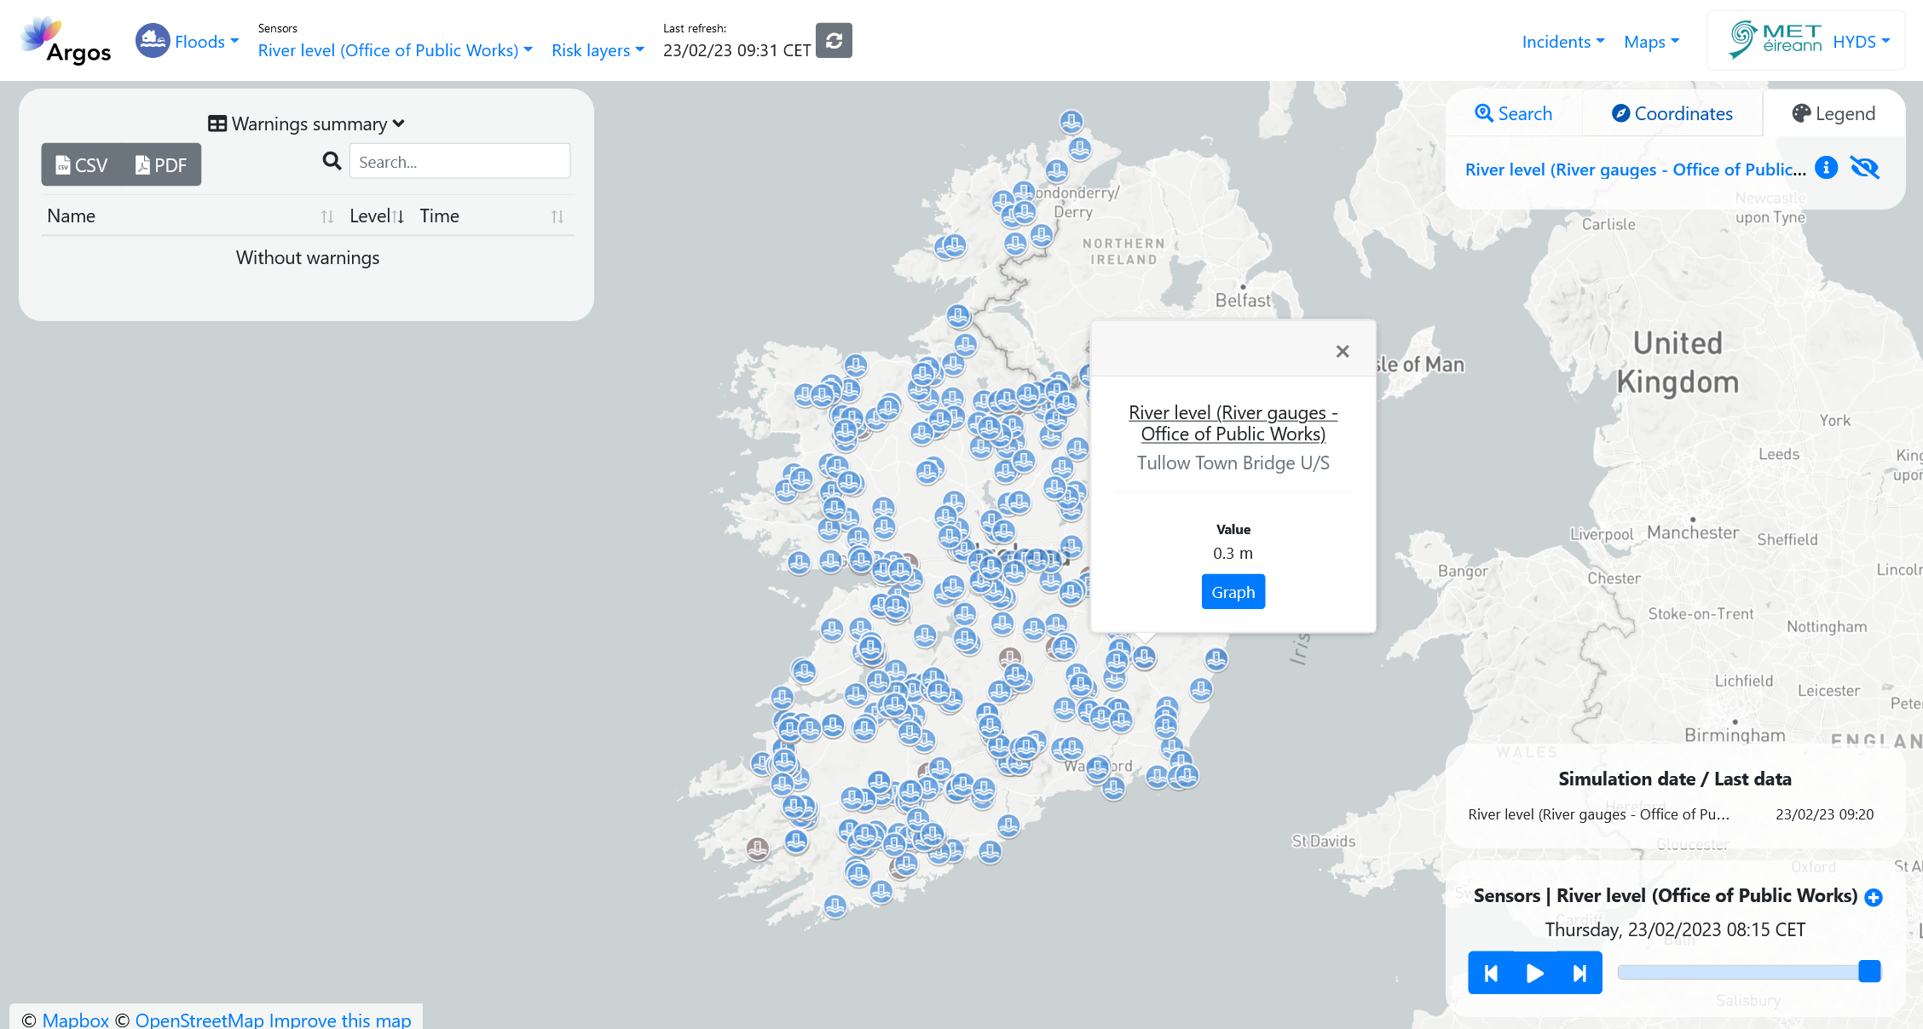Export warnings as CSV
The image size is (1923, 1029).
(82, 165)
